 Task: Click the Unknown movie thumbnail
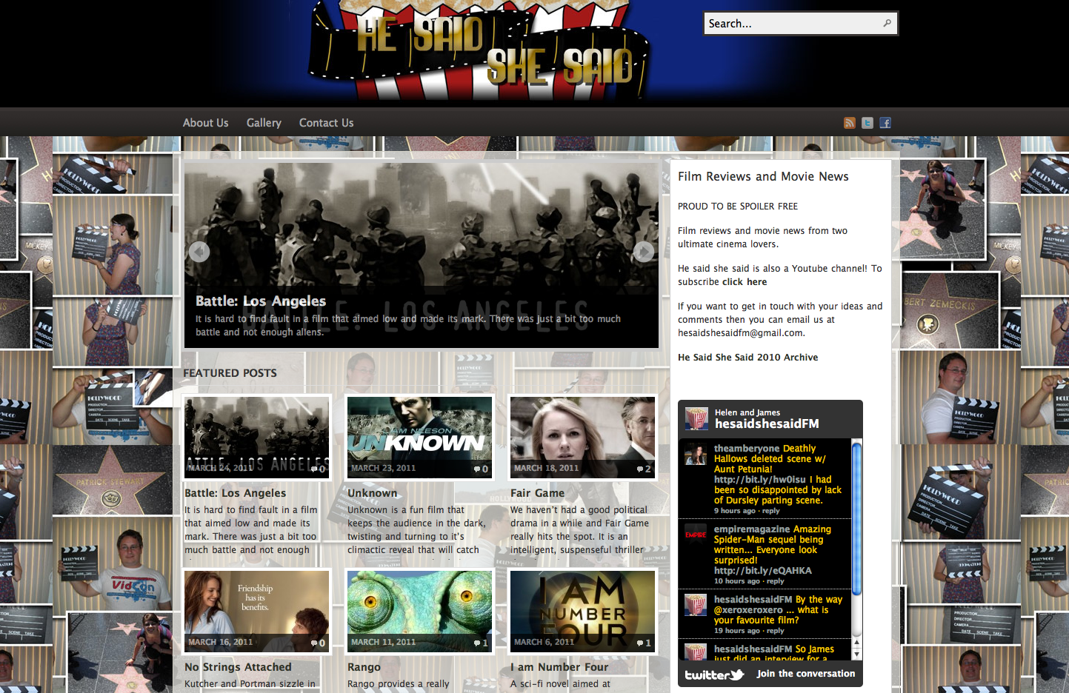point(419,437)
